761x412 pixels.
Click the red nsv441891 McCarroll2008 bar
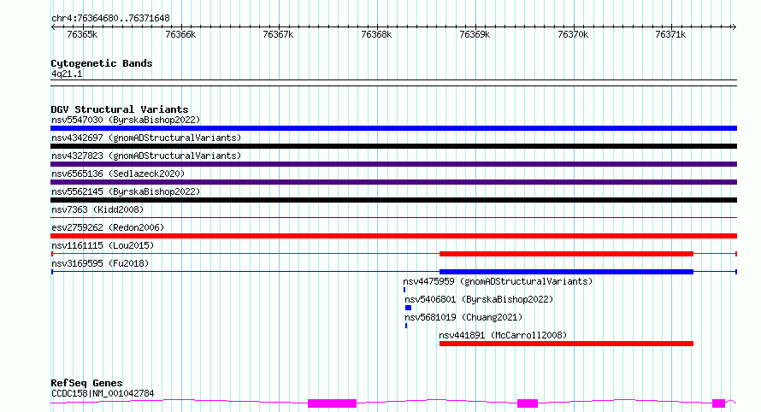click(566, 344)
